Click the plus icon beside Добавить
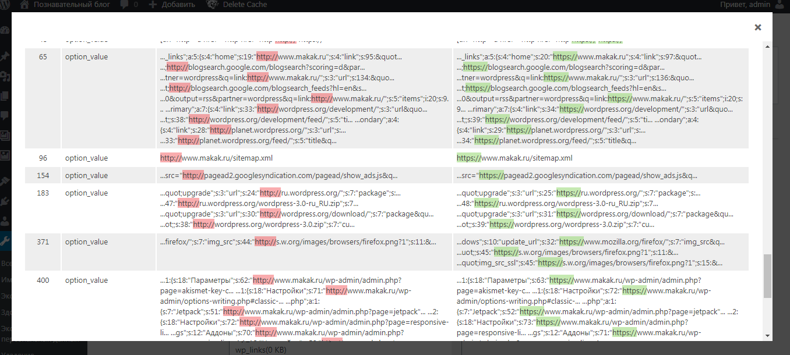 point(153,5)
